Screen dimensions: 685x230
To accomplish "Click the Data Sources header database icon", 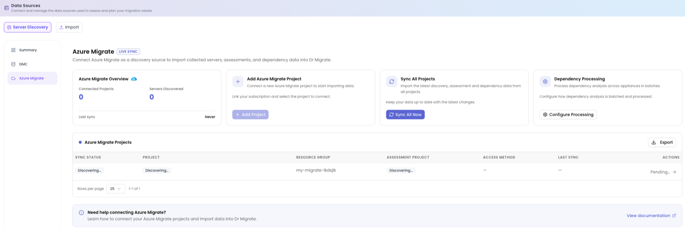I will (6, 8).
